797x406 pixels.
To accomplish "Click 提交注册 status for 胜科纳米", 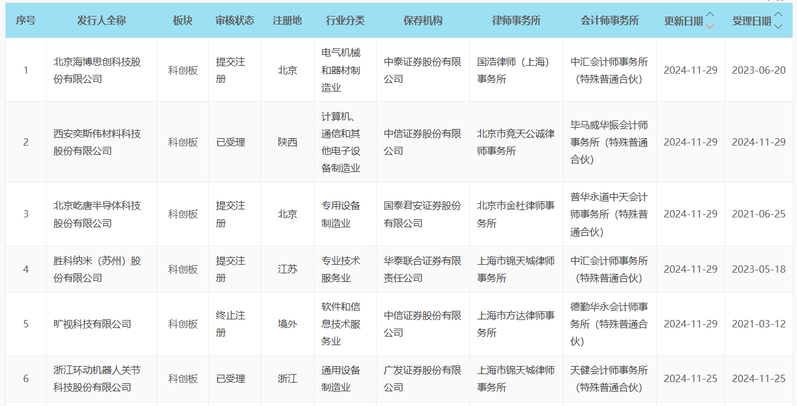I will click(230, 269).
